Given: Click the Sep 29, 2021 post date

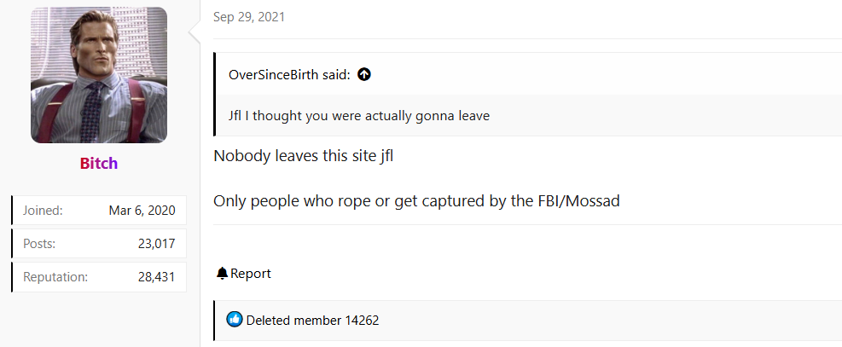Looking at the screenshot, I should tap(249, 17).
